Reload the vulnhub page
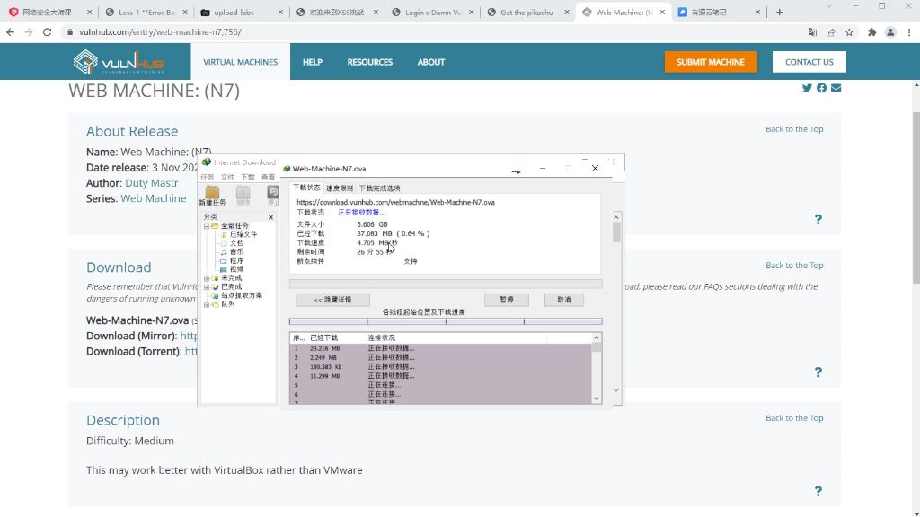This screenshot has width=920, height=517. (47, 32)
